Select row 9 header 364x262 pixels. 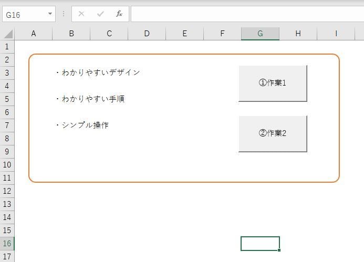pyautogui.click(x=7, y=152)
